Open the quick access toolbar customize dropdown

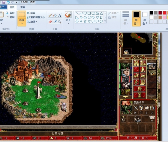click(17, 2)
